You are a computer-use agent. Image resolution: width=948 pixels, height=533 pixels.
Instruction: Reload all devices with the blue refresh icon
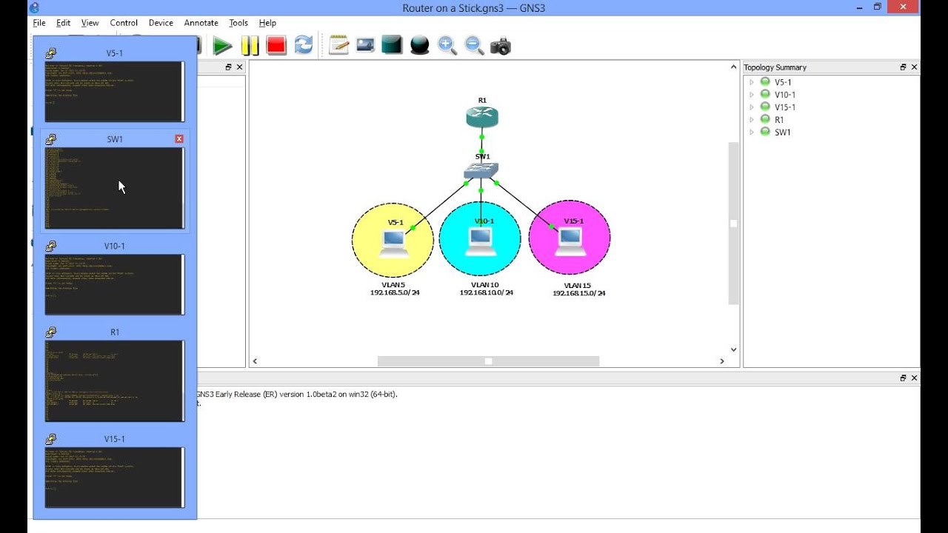[304, 46]
